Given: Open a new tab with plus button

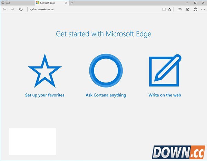Looking at the screenshot, I should coord(72,3).
